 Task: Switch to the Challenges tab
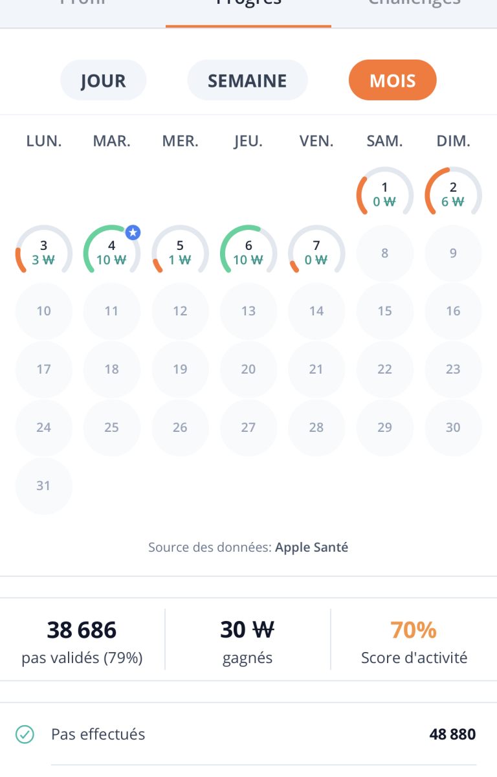point(414,5)
